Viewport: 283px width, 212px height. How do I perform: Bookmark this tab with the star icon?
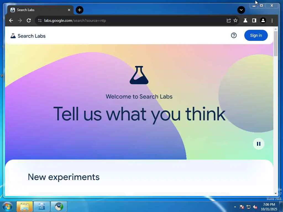[235, 20]
